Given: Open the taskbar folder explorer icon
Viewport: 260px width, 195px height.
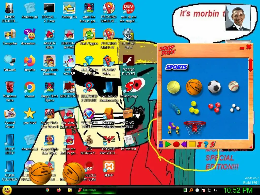Looking at the screenshot, I should (x=70, y=190).
